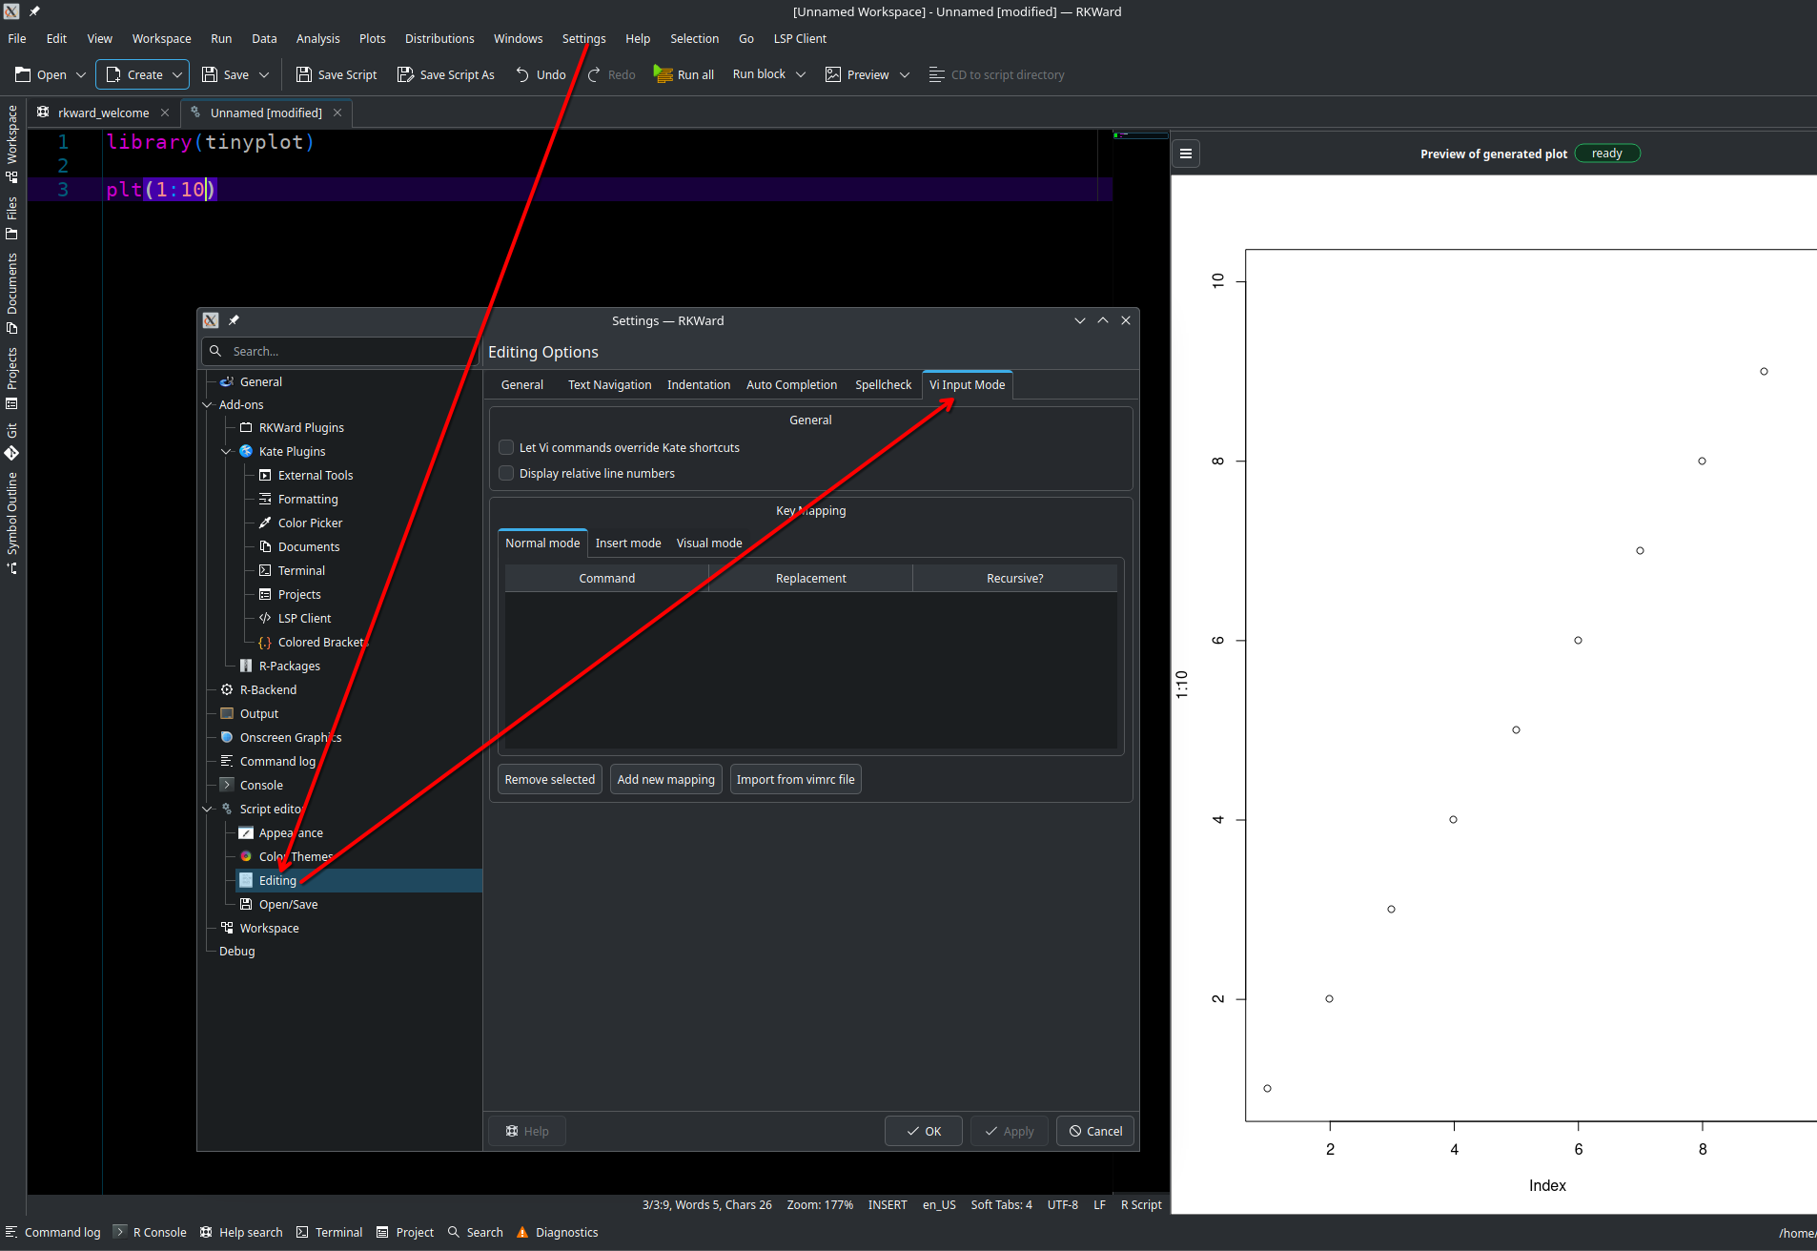The image size is (1817, 1251).
Task: Open the Open button dropdown arrow
Action: 81,74
